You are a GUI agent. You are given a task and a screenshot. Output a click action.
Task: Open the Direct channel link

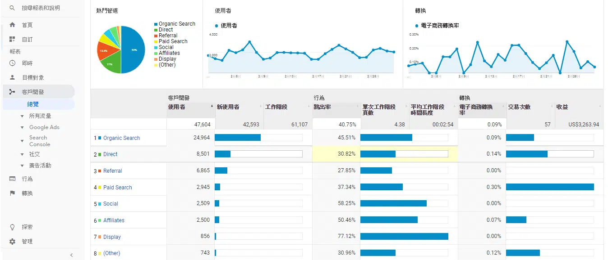[x=110, y=154]
